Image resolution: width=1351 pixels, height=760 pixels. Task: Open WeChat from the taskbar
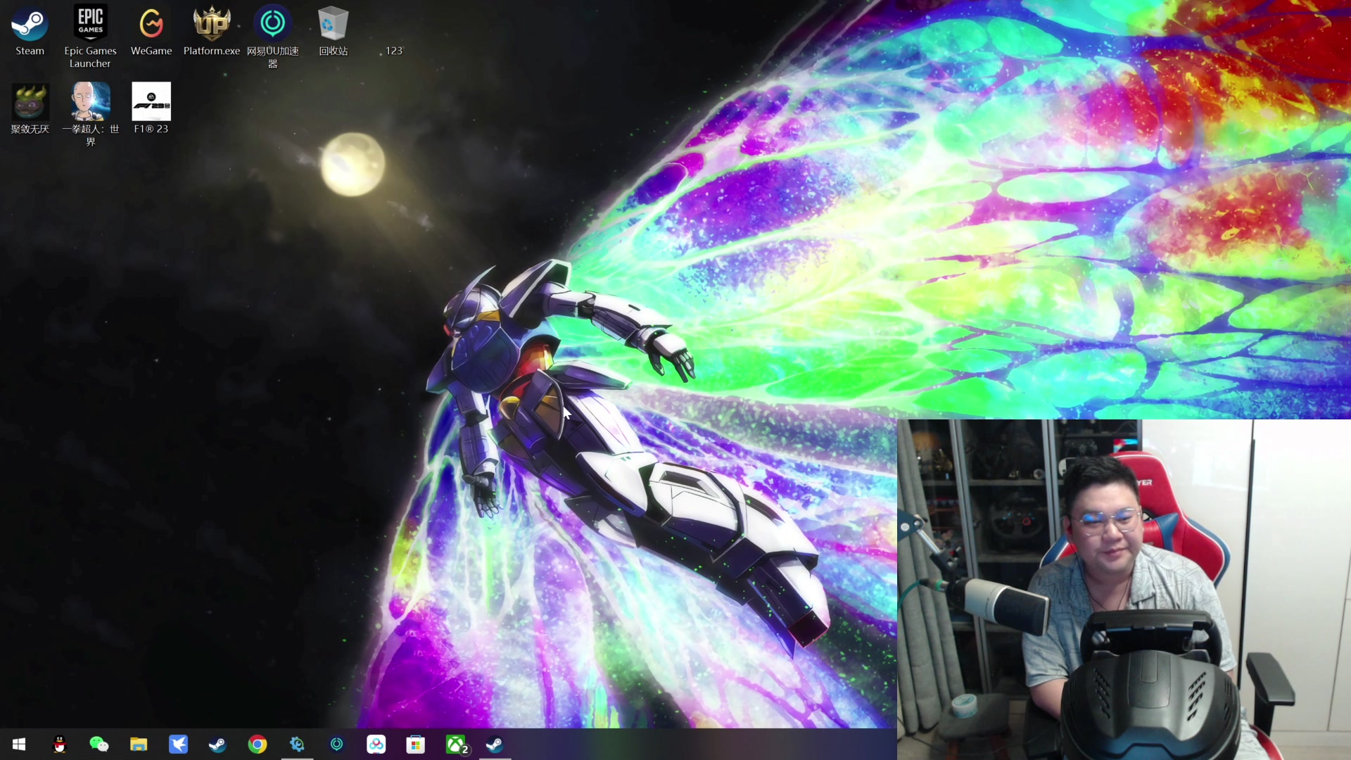pyautogui.click(x=99, y=745)
